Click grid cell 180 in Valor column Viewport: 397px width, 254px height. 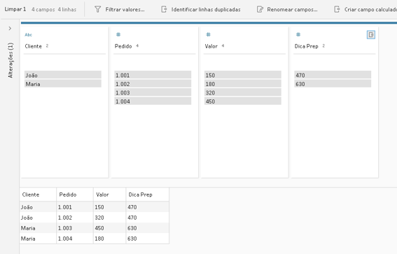pyautogui.click(x=110, y=239)
